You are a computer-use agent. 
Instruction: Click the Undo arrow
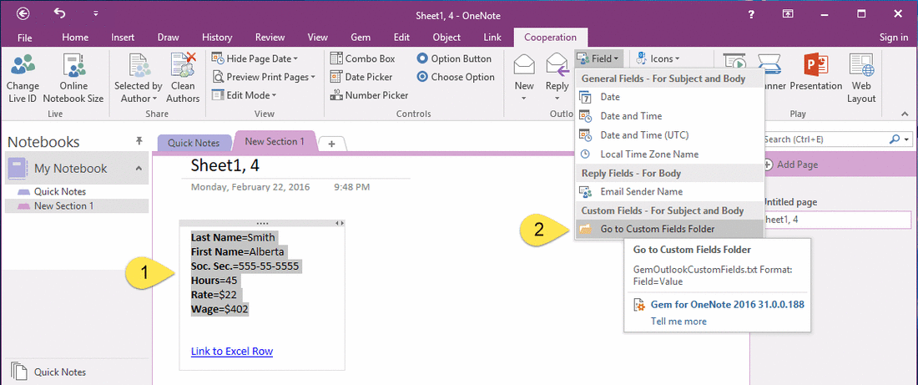pyautogui.click(x=60, y=13)
